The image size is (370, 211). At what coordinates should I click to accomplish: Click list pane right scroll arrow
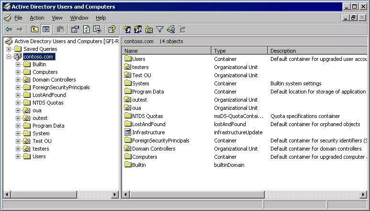coord(363,195)
